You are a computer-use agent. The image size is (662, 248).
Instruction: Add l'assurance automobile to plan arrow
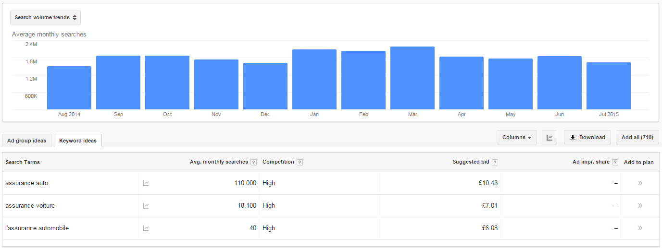point(640,228)
